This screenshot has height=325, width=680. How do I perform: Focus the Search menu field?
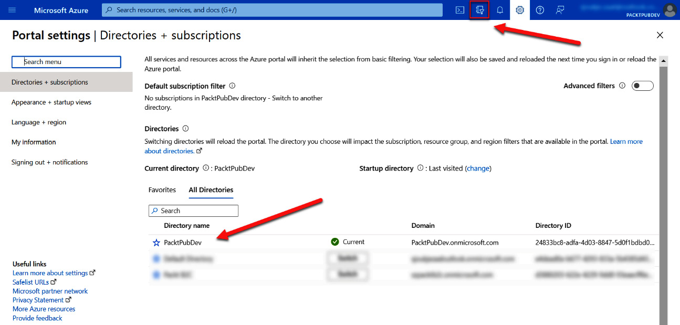coord(66,62)
